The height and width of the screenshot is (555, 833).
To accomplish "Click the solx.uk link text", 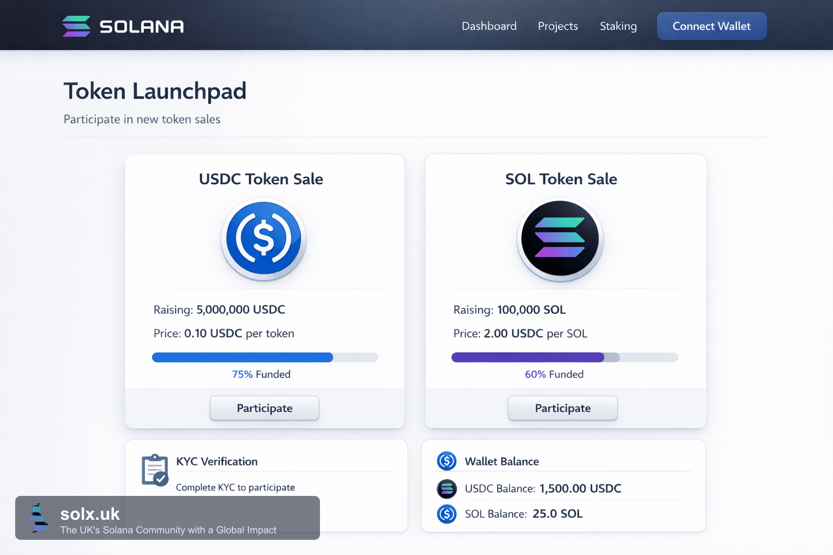I will click(x=90, y=514).
